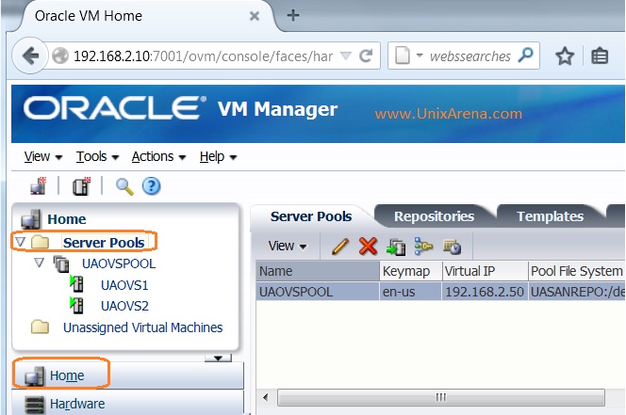Viewport: 626px width, 415px height.
Task: Click the address bar showing 192.168.2.10
Action: pos(203,56)
